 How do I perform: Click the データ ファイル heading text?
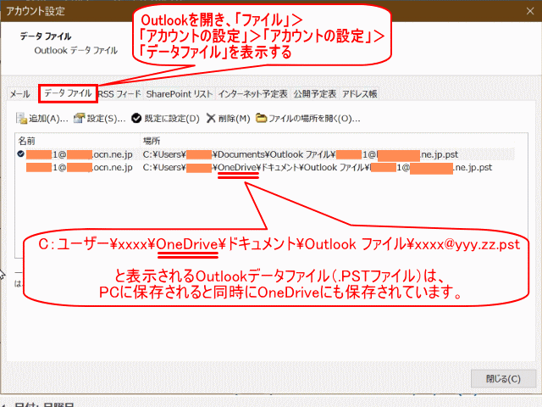[45, 36]
